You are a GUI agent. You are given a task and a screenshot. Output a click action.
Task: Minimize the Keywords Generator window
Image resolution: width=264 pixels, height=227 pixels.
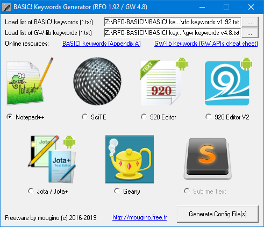point(202,7)
